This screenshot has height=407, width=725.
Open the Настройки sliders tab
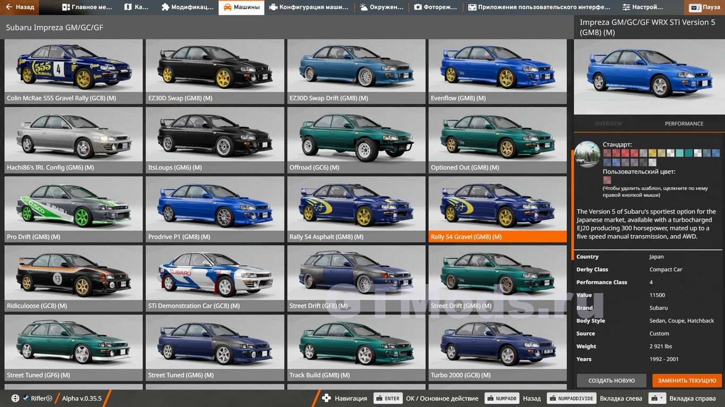[643, 7]
